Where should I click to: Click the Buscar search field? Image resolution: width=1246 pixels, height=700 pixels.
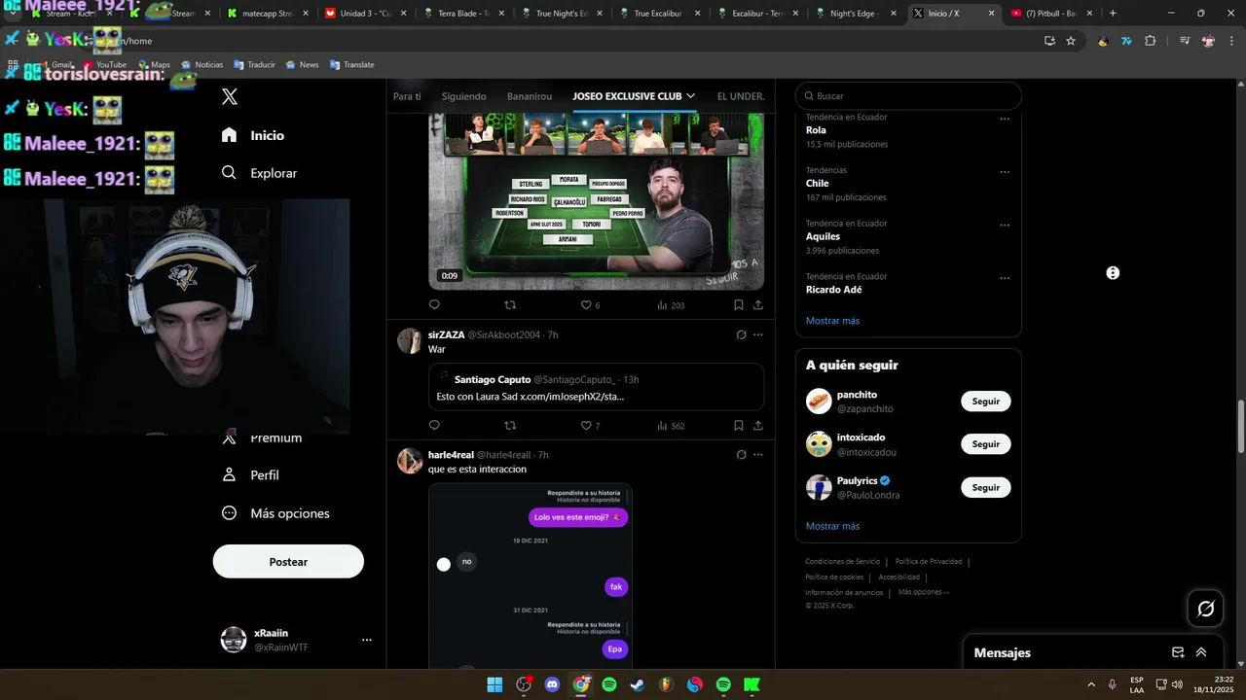908,96
